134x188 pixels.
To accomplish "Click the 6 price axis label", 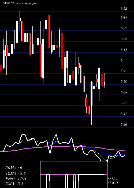I will [x=122, y=60].
